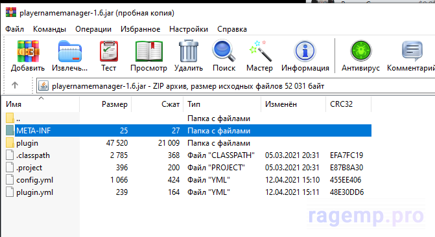This screenshot has width=435, height=237.
Task: Click the CRC32 value 455EE406
Action: (x=346, y=180)
